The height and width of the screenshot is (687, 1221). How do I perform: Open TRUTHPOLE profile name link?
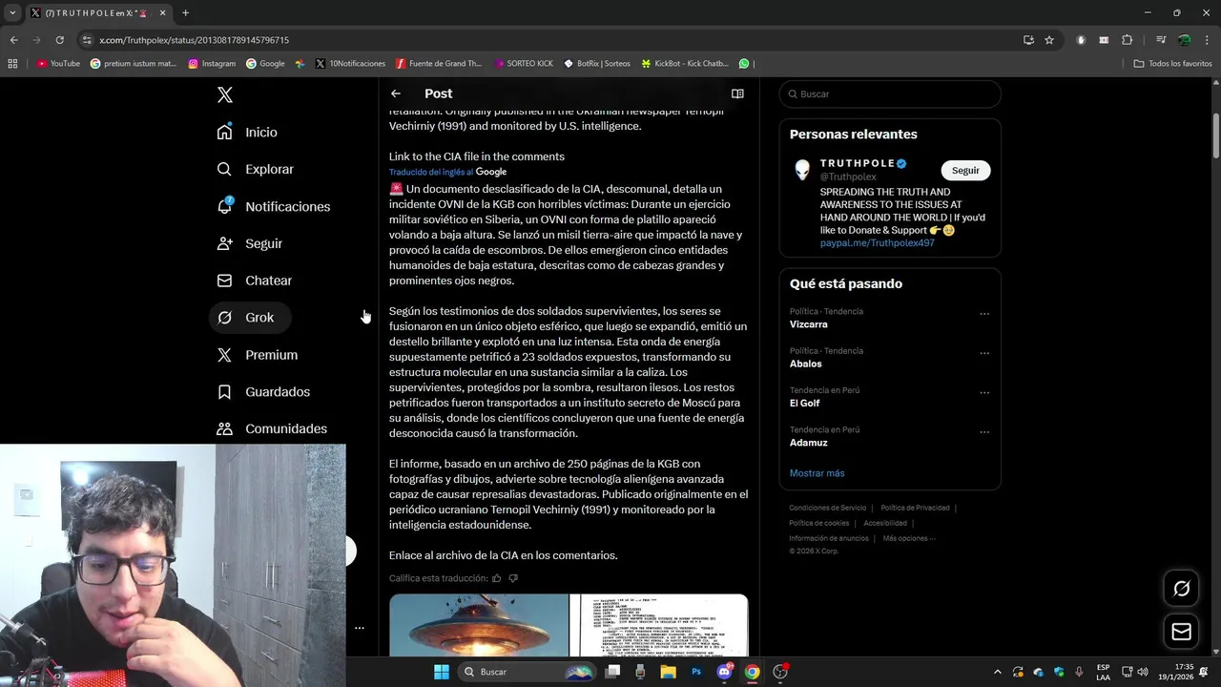857,163
